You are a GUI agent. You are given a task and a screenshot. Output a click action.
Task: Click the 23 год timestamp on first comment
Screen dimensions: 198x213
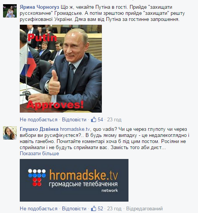coord(114,120)
